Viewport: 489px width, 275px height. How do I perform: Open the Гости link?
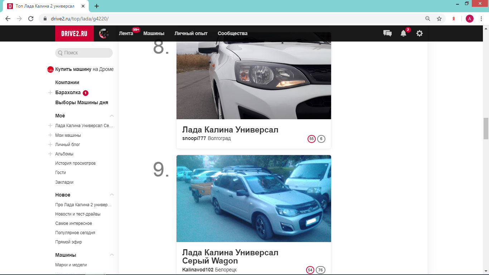point(60,173)
